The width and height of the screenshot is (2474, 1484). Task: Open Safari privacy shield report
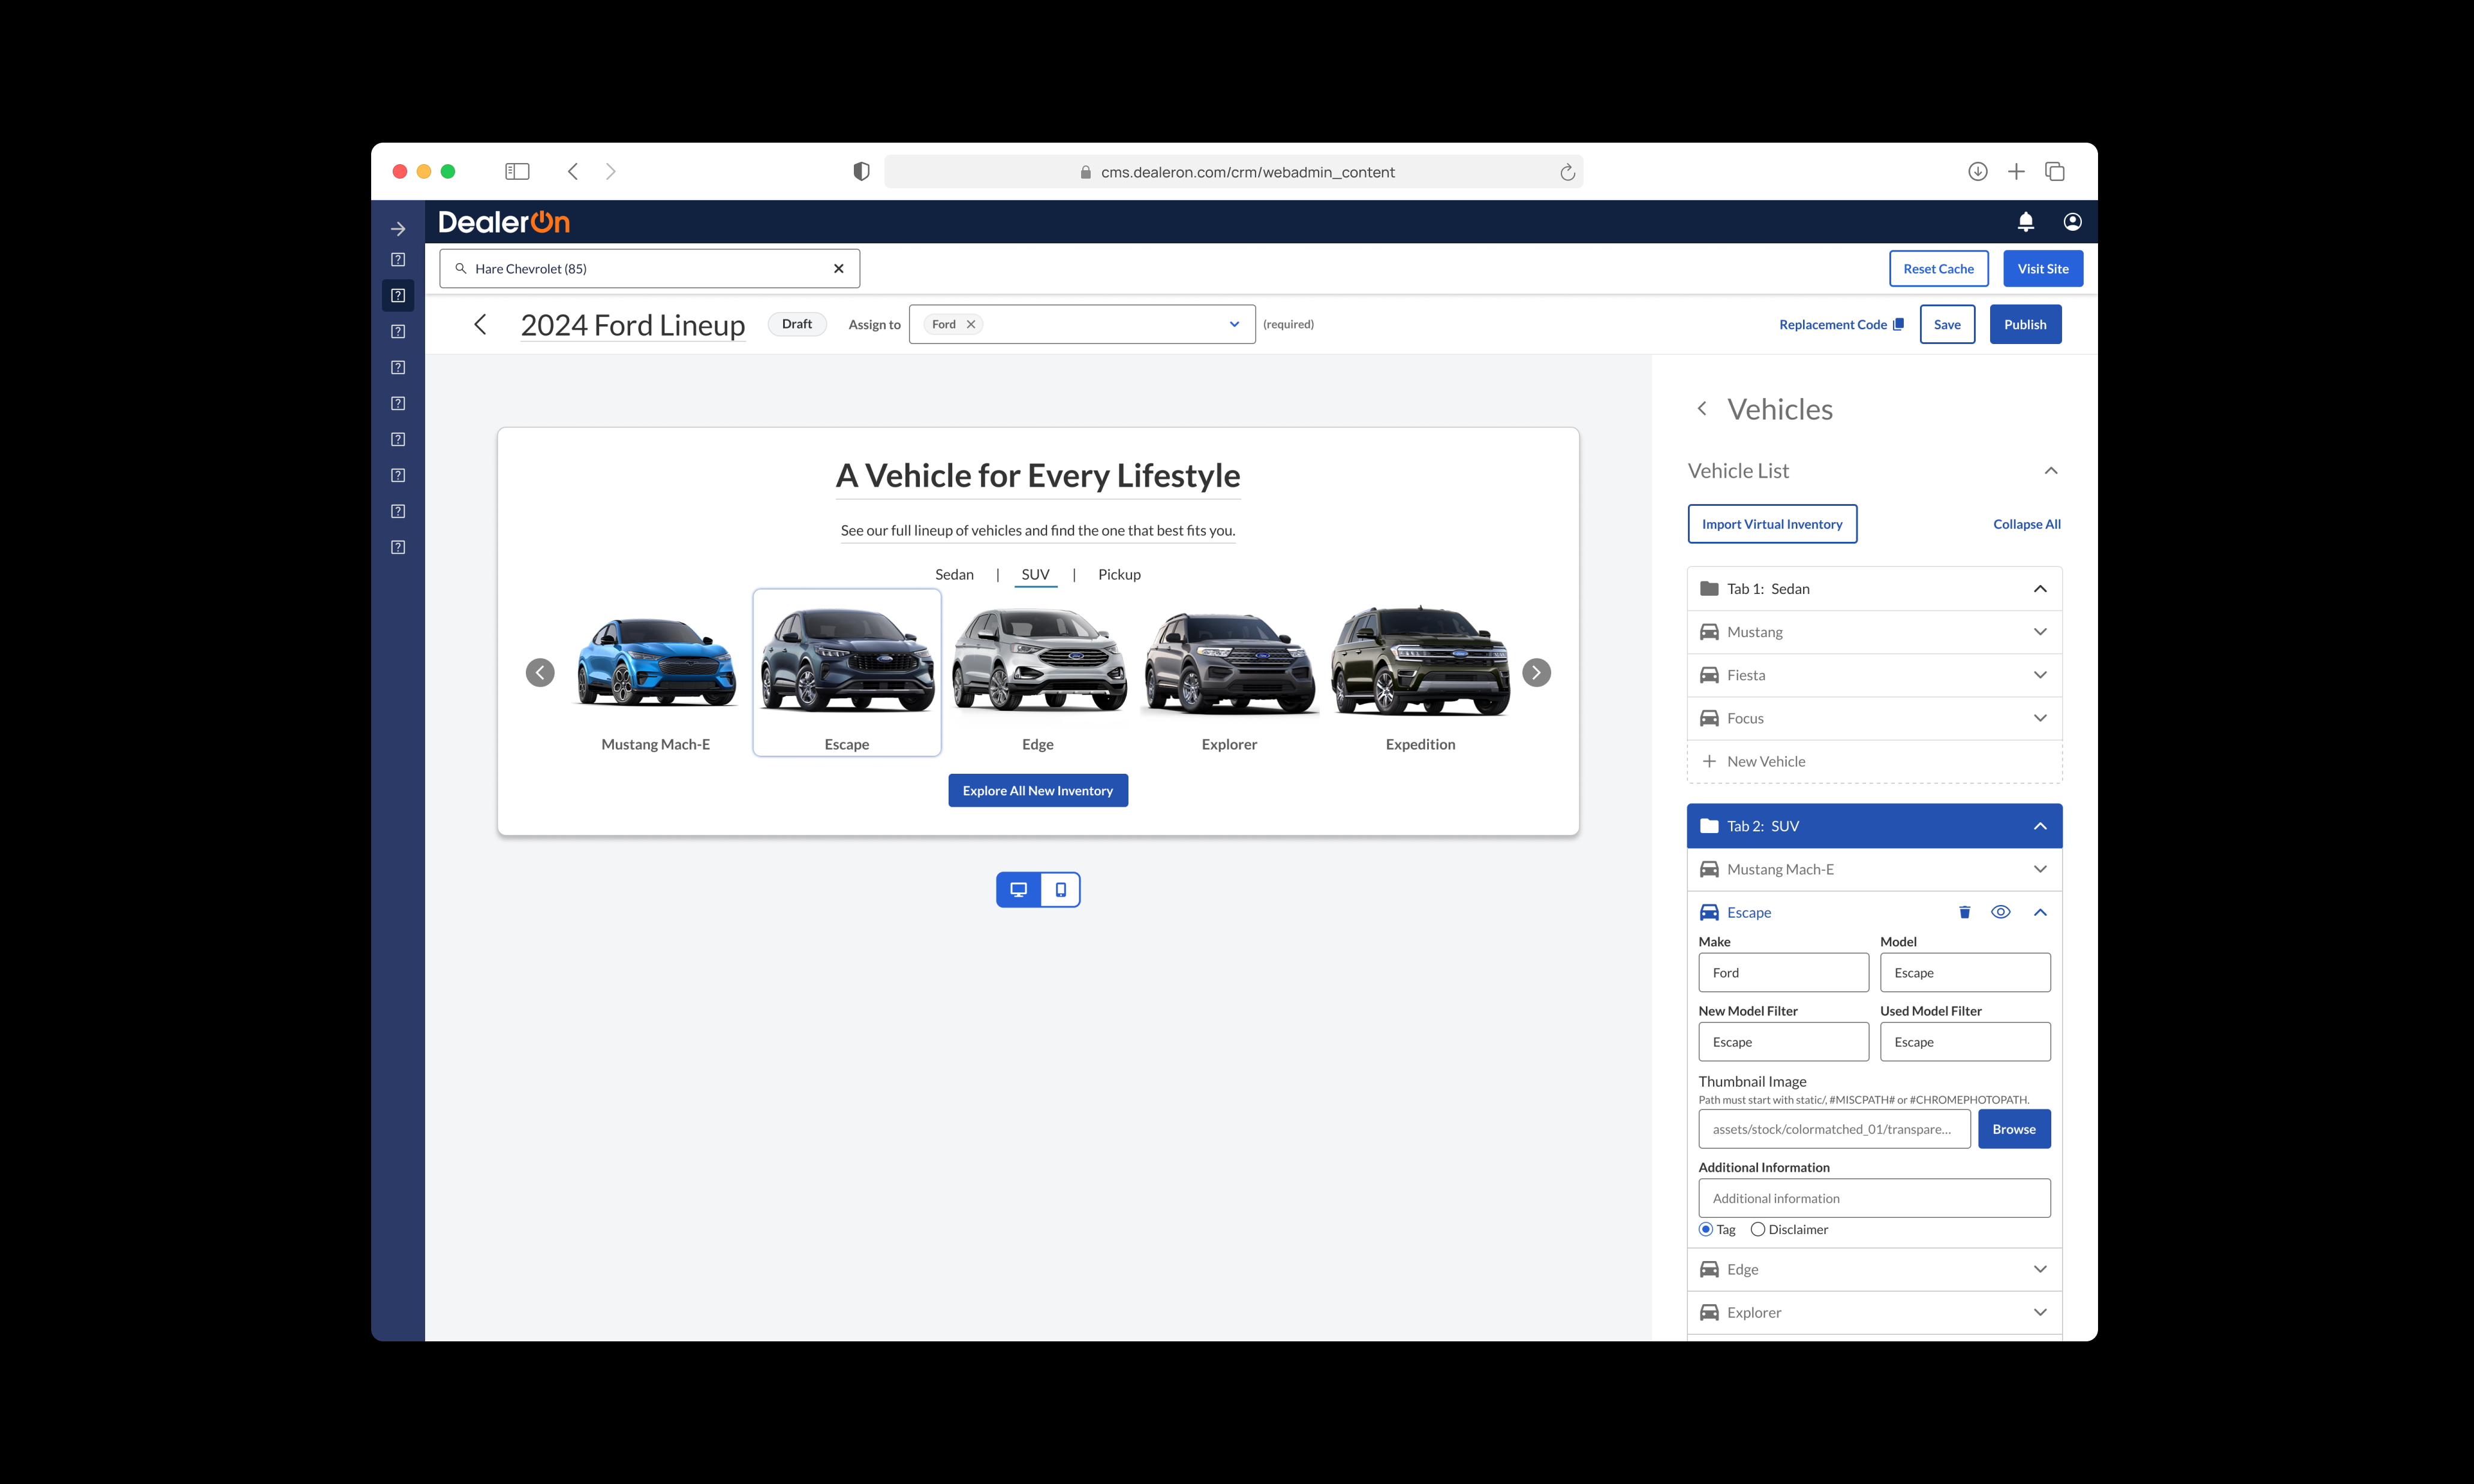pyautogui.click(x=862, y=172)
